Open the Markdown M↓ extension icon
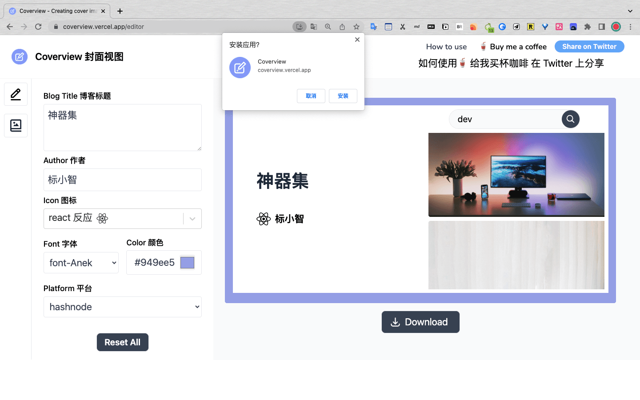Screen dimensions: 640x400 tap(431, 27)
